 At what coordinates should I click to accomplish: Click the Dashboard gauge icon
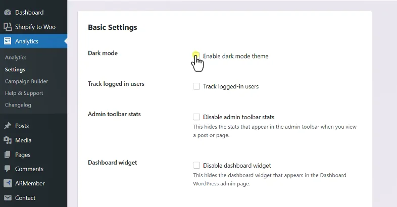pyautogui.click(x=8, y=12)
